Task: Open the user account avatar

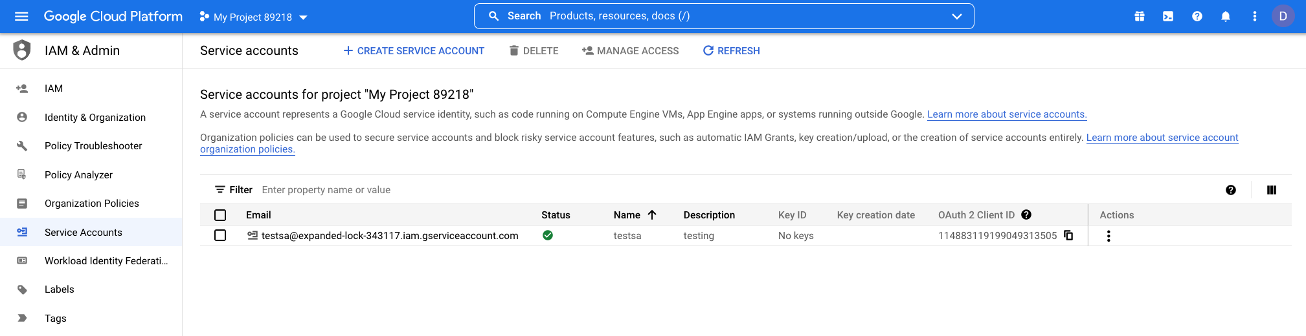Action: (x=1283, y=16)
